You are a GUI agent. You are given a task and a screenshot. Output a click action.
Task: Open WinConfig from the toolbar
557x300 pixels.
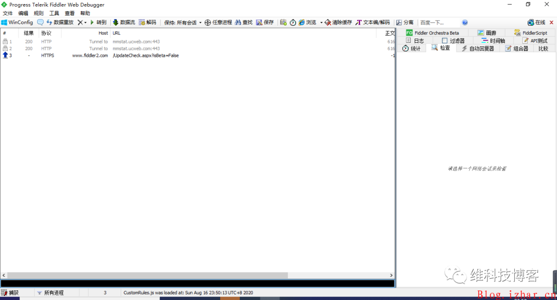click(17, 22)
